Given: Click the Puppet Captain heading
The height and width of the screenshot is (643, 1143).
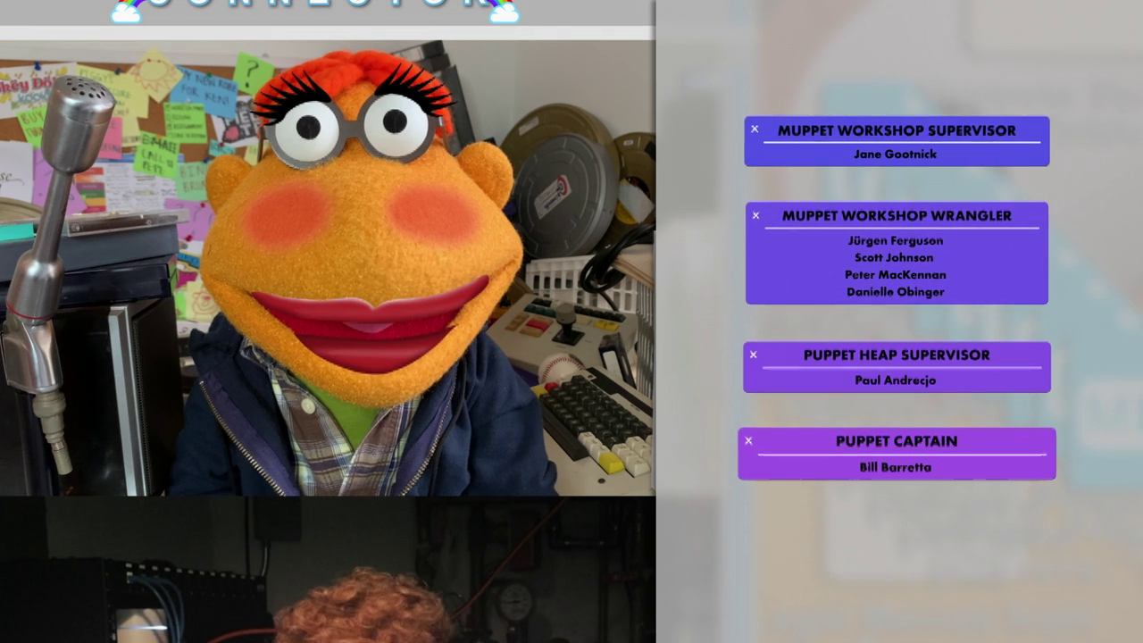Looking at the screenshot, I should coord(897,441).
